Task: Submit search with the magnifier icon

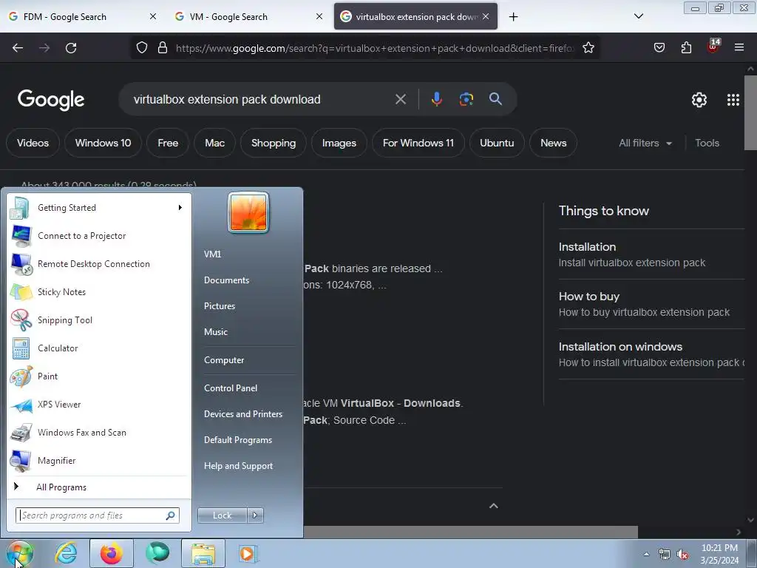Action: pos(495,99)
